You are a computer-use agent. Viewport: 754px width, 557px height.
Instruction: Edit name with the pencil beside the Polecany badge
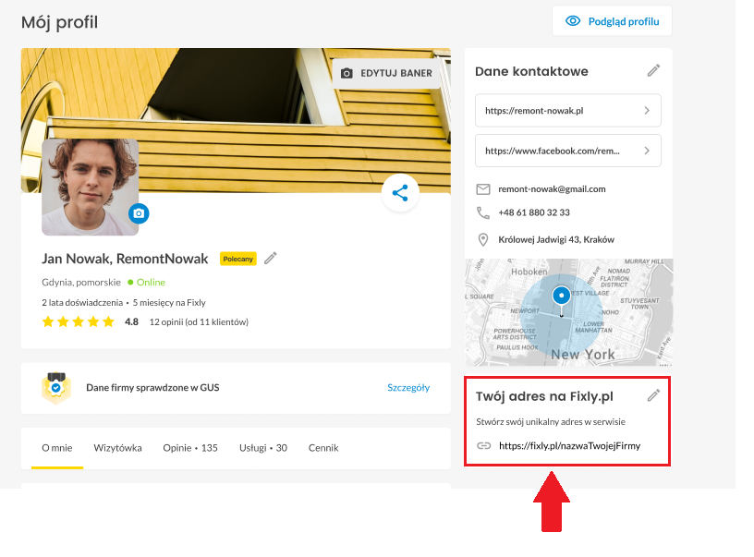(271, 258)
